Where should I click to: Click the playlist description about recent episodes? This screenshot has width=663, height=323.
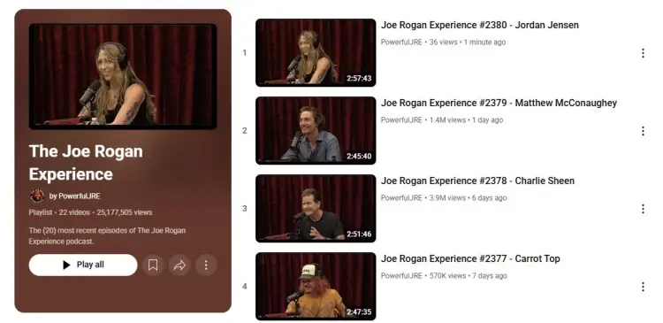pyautogui.click(x=107, y=235)
